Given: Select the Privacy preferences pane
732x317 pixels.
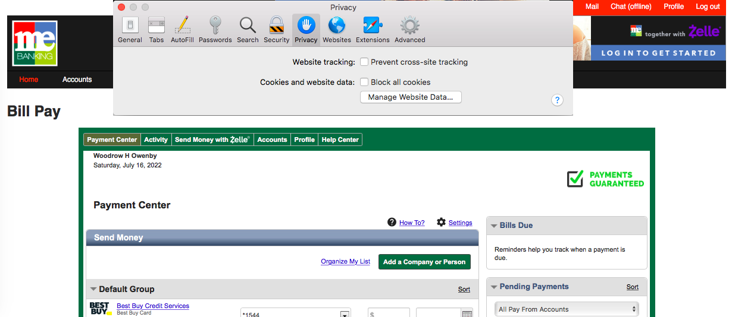Looking at the screenshot, I should [x=306, y=30].
